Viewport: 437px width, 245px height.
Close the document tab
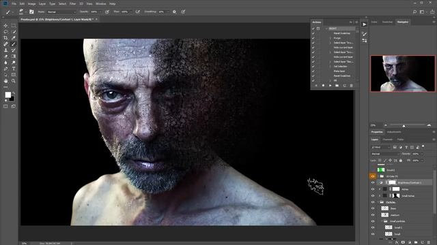96,20
